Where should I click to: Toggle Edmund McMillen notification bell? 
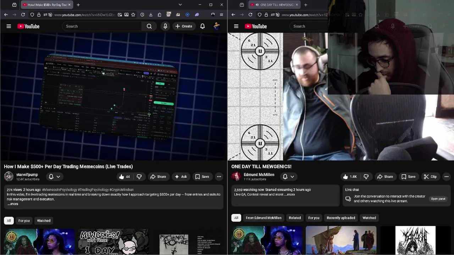[285, 176]
